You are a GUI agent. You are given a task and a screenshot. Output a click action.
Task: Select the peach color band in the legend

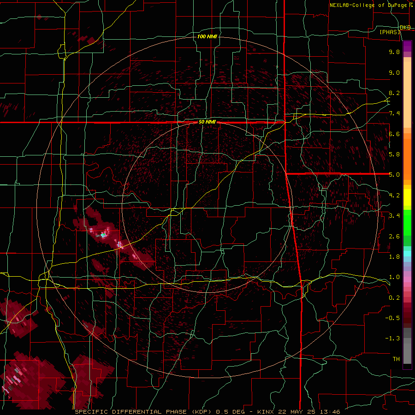407,95
